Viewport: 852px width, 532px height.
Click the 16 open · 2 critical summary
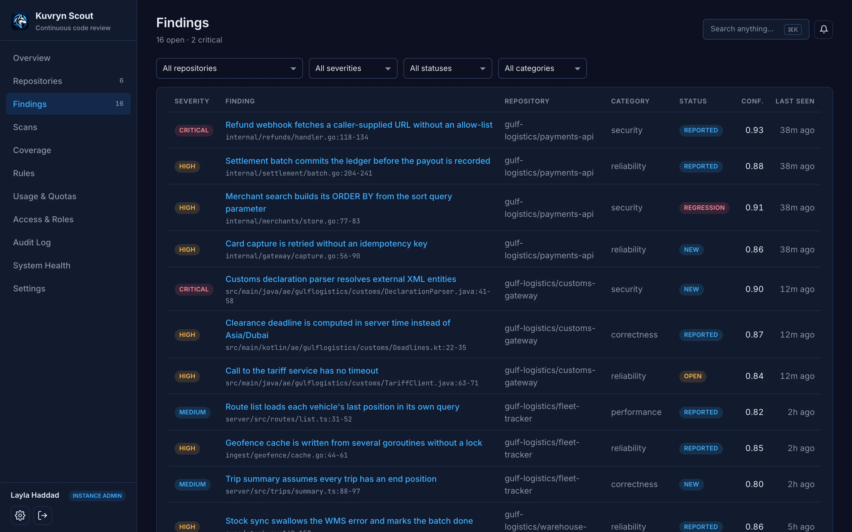(x=189, y=40)
